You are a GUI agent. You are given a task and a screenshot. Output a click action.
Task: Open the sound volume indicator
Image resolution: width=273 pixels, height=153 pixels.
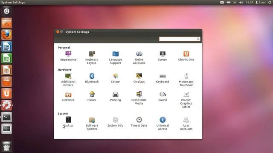241,3
